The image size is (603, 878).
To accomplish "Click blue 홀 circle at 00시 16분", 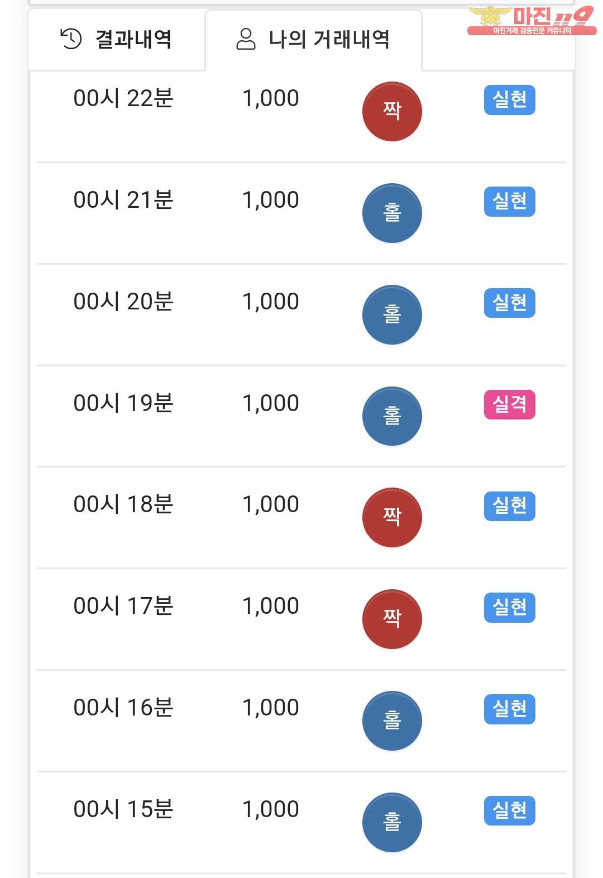I will point(392,720).
